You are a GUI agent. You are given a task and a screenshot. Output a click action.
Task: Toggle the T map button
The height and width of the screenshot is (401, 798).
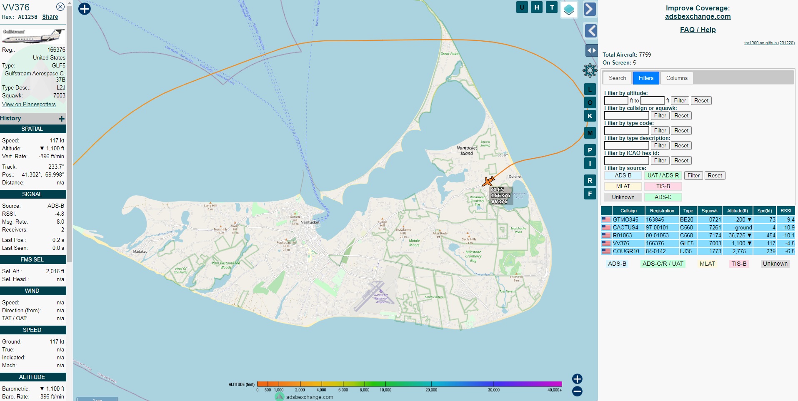(x=552, y=7)
